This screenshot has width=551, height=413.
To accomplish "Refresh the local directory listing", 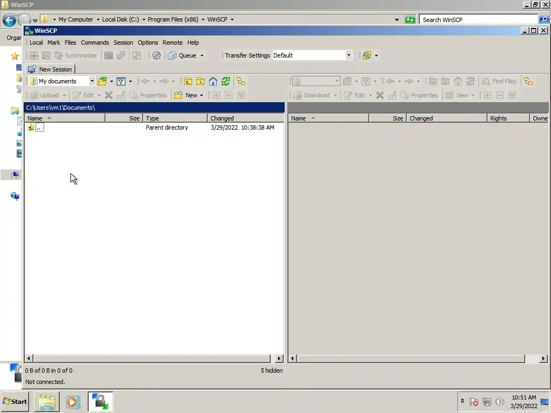I will pos(225,82).
